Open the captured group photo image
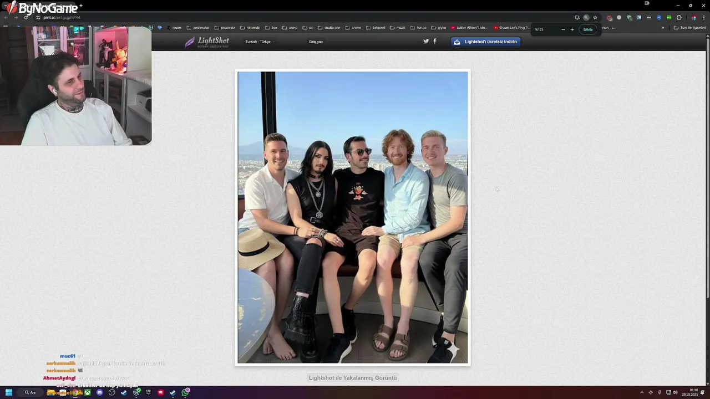 pyautogui.click(x=353, y=217)
